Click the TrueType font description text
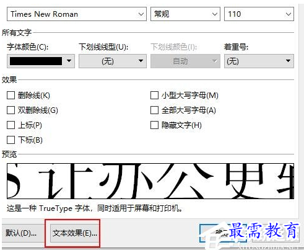Viewport: 304px width, 250px height. click(x=95, y=208)
